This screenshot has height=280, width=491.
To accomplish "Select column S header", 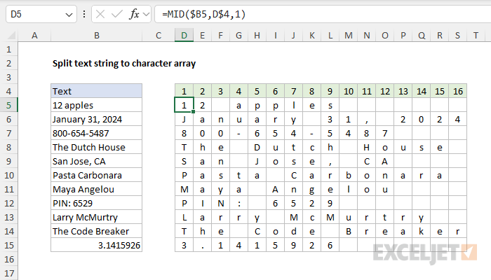I will (x=457, y=35).
